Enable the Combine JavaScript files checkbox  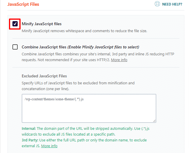coord(15,47)
